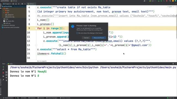Expand the bin folder
Viewport: 177px width, 99px height.
click(x=4, y=10)
